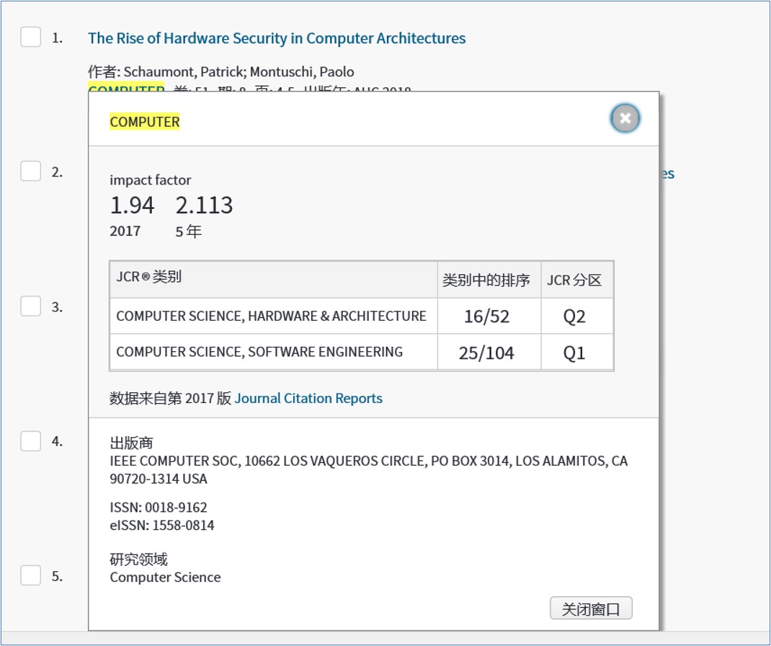Viewport: 771px width, 646px height.
Task: Select the Software Engineering category row
Action: [x=259, y=352]
